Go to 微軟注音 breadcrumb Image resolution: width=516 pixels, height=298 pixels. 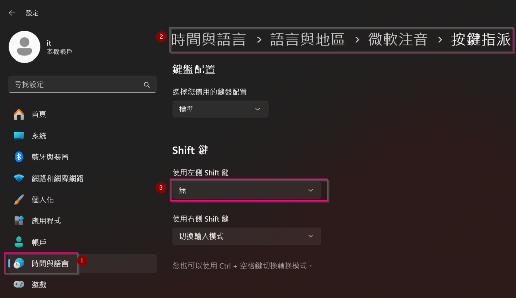pos(398,39)
